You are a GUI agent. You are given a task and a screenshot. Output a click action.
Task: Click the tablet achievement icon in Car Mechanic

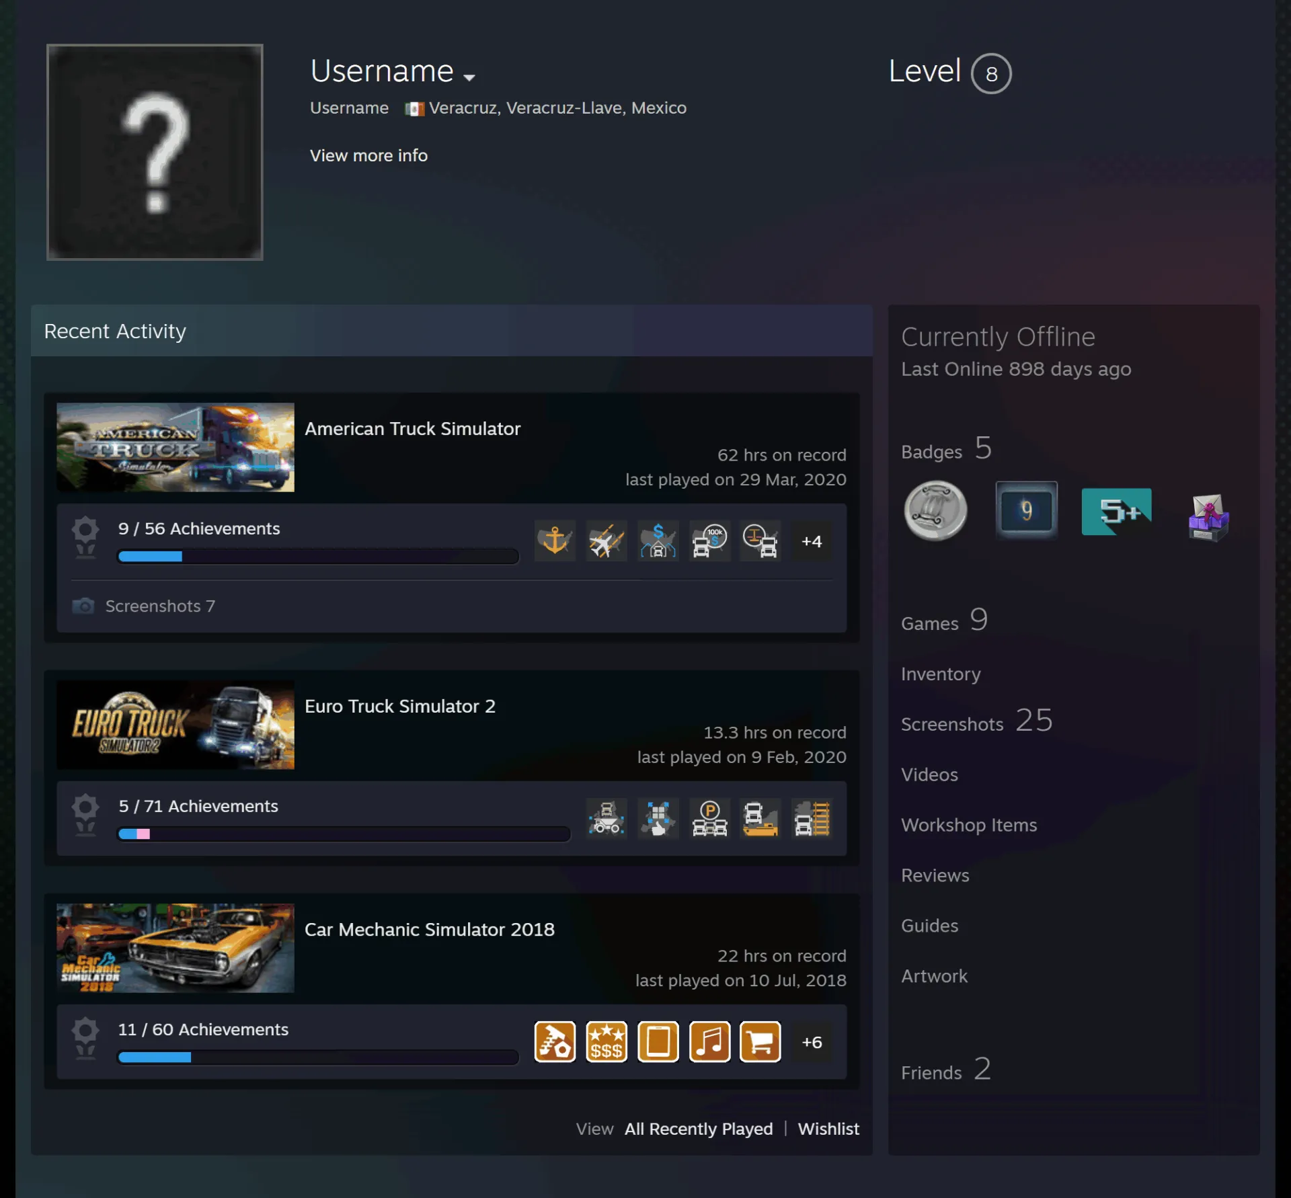coord(658,1041)
